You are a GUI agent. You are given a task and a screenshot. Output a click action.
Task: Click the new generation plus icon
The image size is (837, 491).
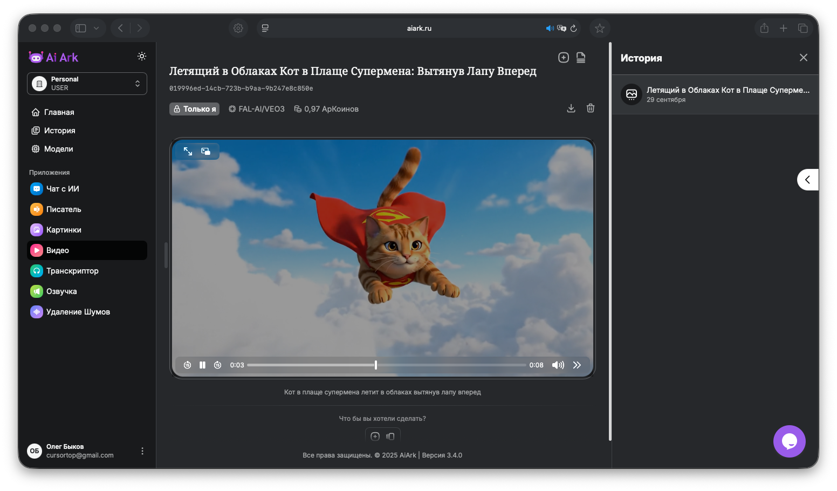pyautogui.click(x=563, y=58)
